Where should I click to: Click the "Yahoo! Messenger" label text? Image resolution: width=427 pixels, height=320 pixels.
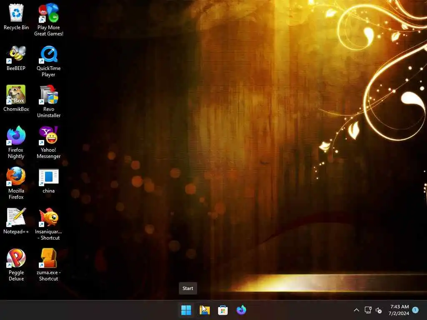[48, 153]
